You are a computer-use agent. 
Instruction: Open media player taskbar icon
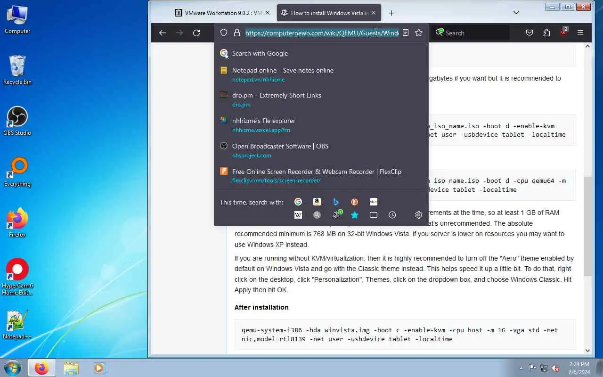point(99,368)
